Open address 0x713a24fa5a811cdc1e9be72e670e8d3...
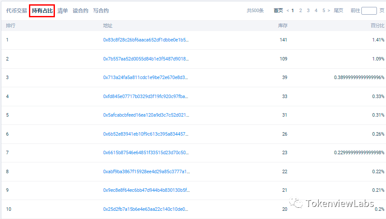 coord(145,77)
